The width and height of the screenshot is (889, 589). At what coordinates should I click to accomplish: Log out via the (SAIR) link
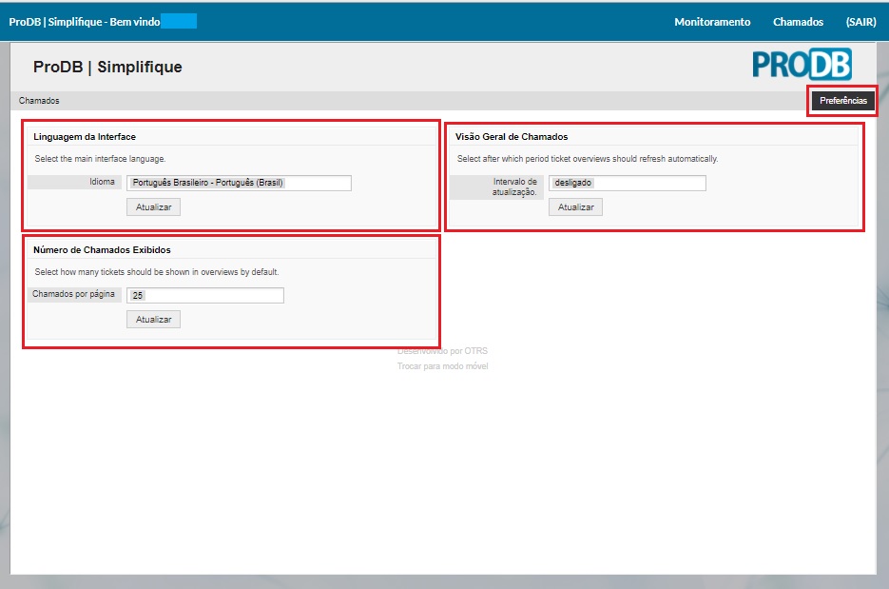(x=860, y=22)
